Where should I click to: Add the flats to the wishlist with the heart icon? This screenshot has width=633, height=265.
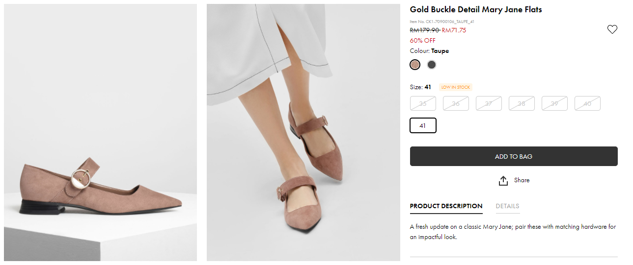click(612, 29)
